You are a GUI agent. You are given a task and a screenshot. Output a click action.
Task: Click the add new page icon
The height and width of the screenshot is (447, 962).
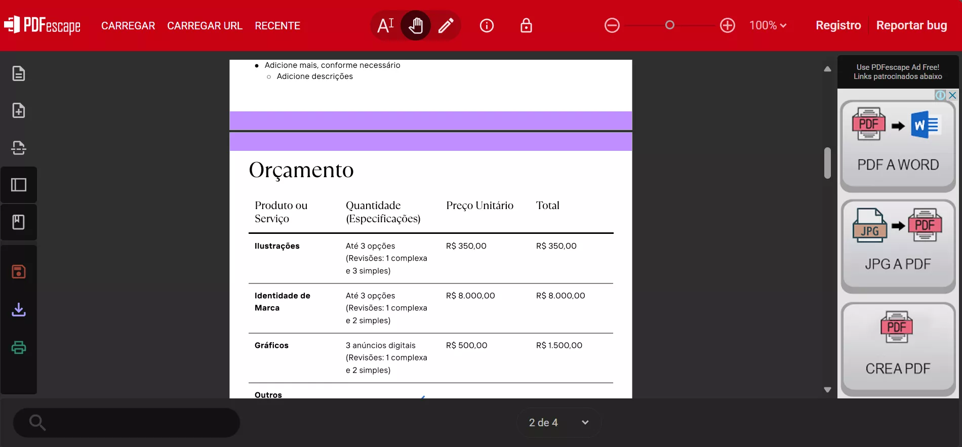(x=19, y=110)
